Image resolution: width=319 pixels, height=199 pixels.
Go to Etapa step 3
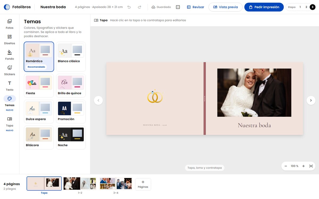pyautogui.click(x=312, y=7)
